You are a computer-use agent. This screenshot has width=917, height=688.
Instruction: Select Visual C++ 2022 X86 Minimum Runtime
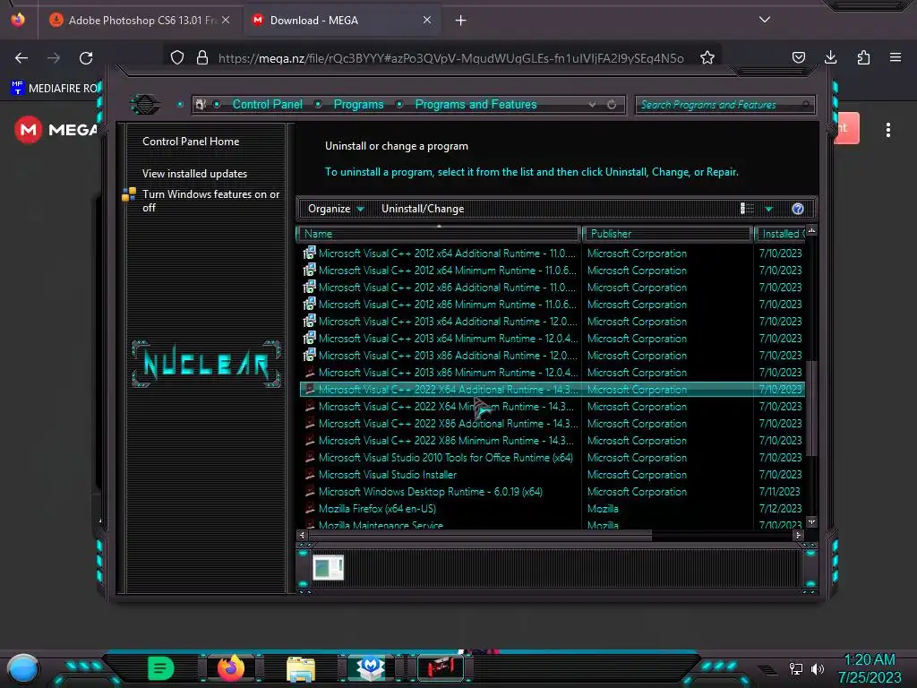(552, 440)
